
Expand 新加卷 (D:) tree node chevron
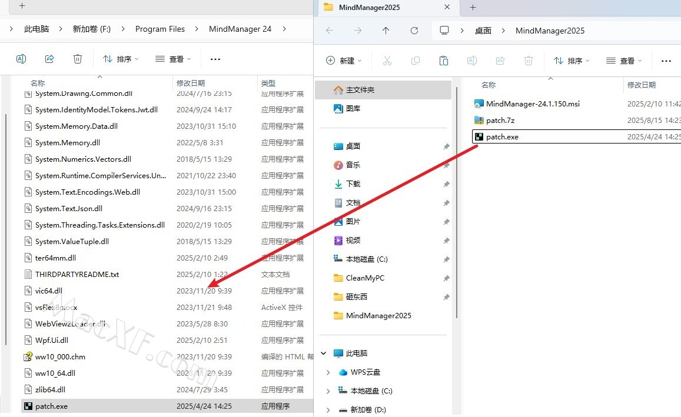[328, 409]
